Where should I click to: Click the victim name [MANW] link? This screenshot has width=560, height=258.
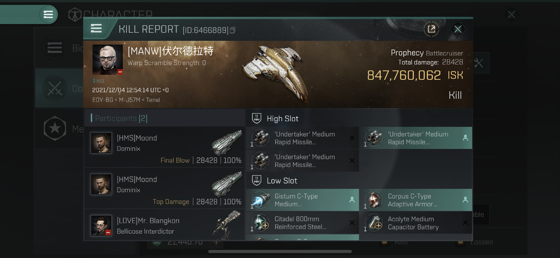171,51
